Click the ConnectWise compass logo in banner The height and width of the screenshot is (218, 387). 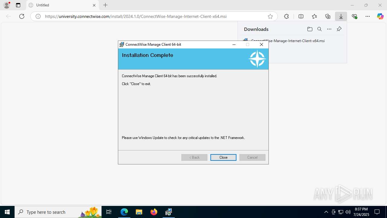[257, 59]
